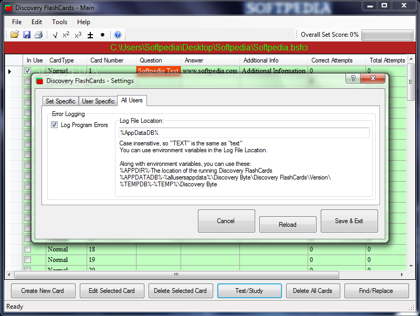
Task: Toggle Log Program Errors checkbox
Action: [x=55, y=125]
